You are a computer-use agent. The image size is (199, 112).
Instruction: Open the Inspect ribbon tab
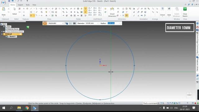(20, 5)
